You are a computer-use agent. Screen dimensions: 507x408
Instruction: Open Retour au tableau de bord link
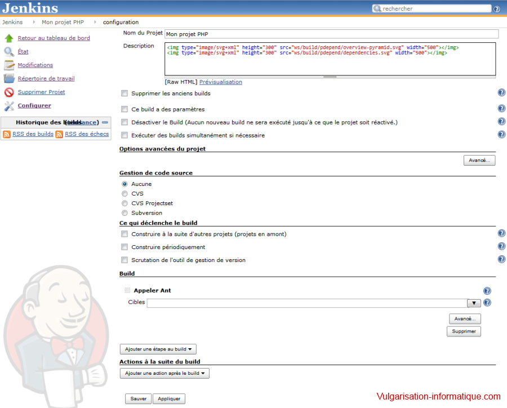click(x=54, y=38)
